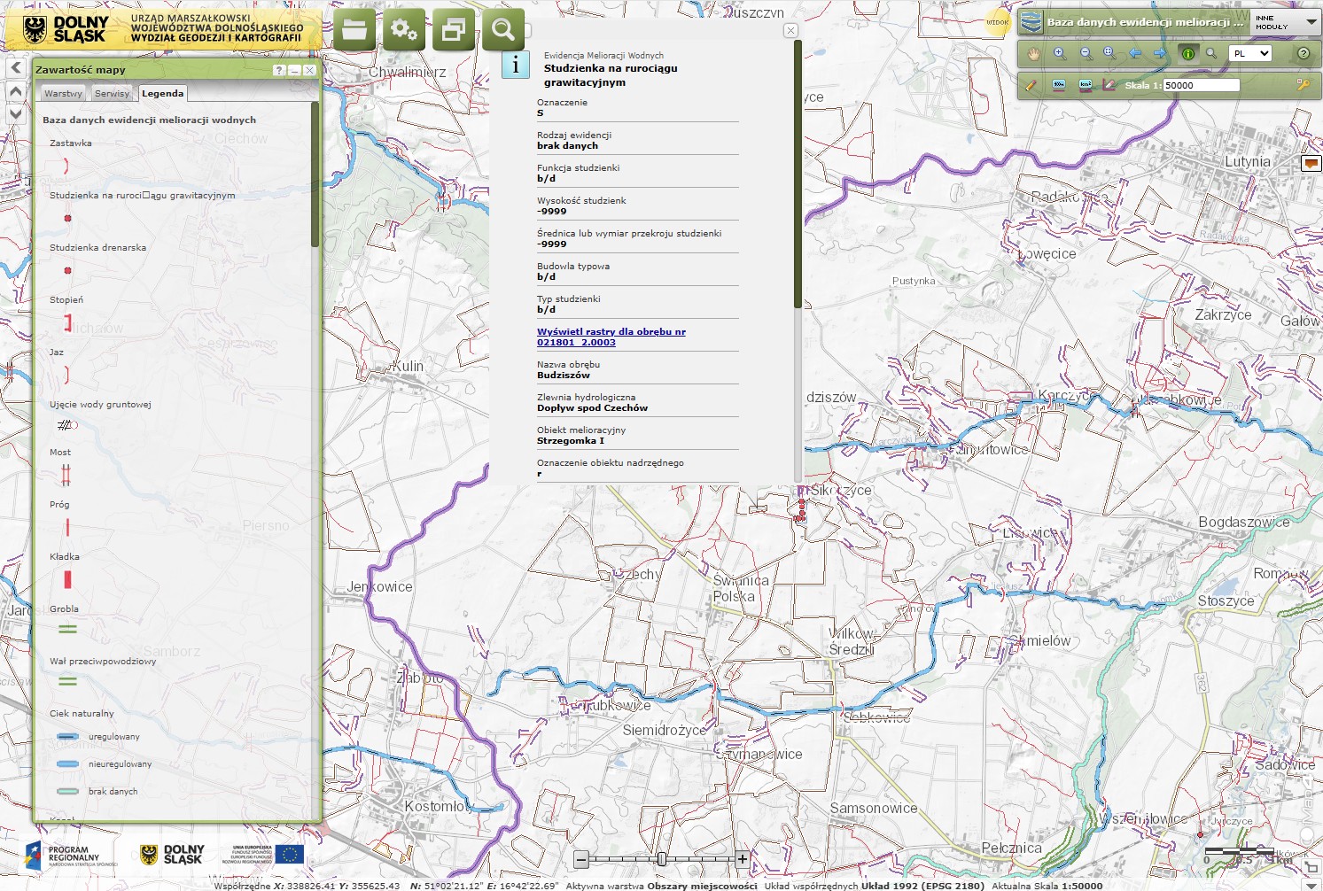
Task: Open the INNE MODUŁY dropdown
Action: click(x=1285, y=22)
